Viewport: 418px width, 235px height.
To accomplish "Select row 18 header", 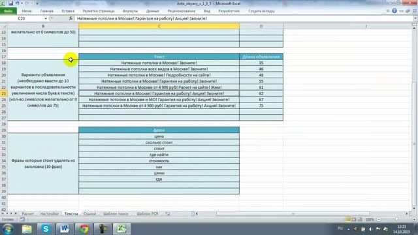I will point(4,63).
